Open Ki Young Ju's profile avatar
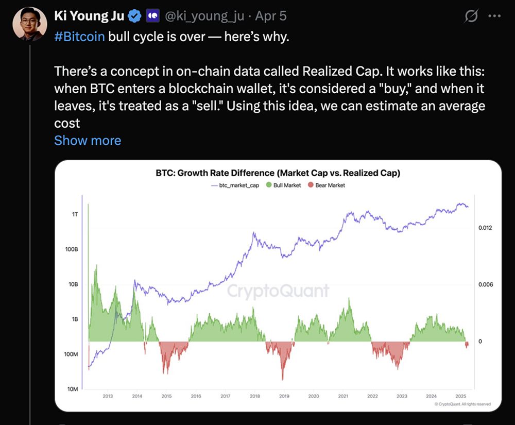 (x=26, y=23)
